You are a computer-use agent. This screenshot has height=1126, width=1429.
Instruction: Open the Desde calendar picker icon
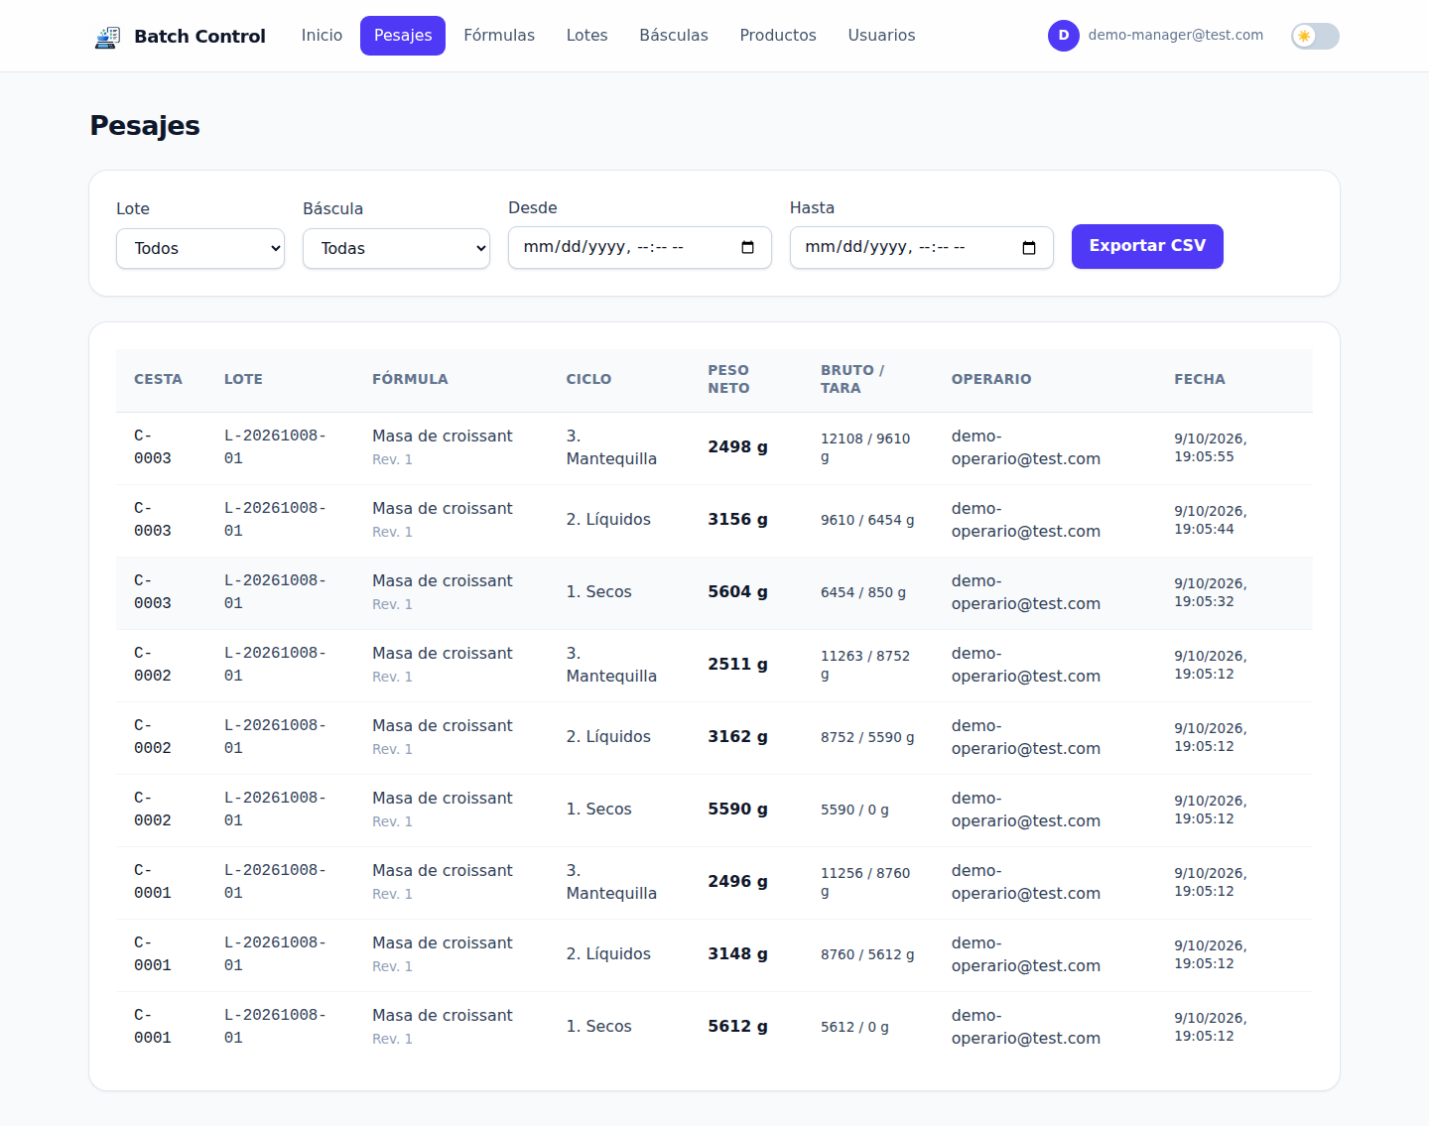[x=747, y=247]
